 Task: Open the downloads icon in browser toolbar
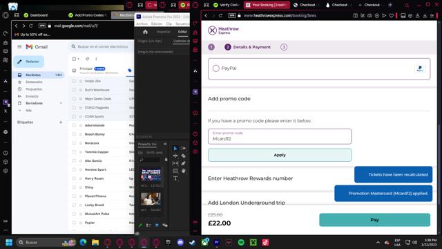pos(425,15)
